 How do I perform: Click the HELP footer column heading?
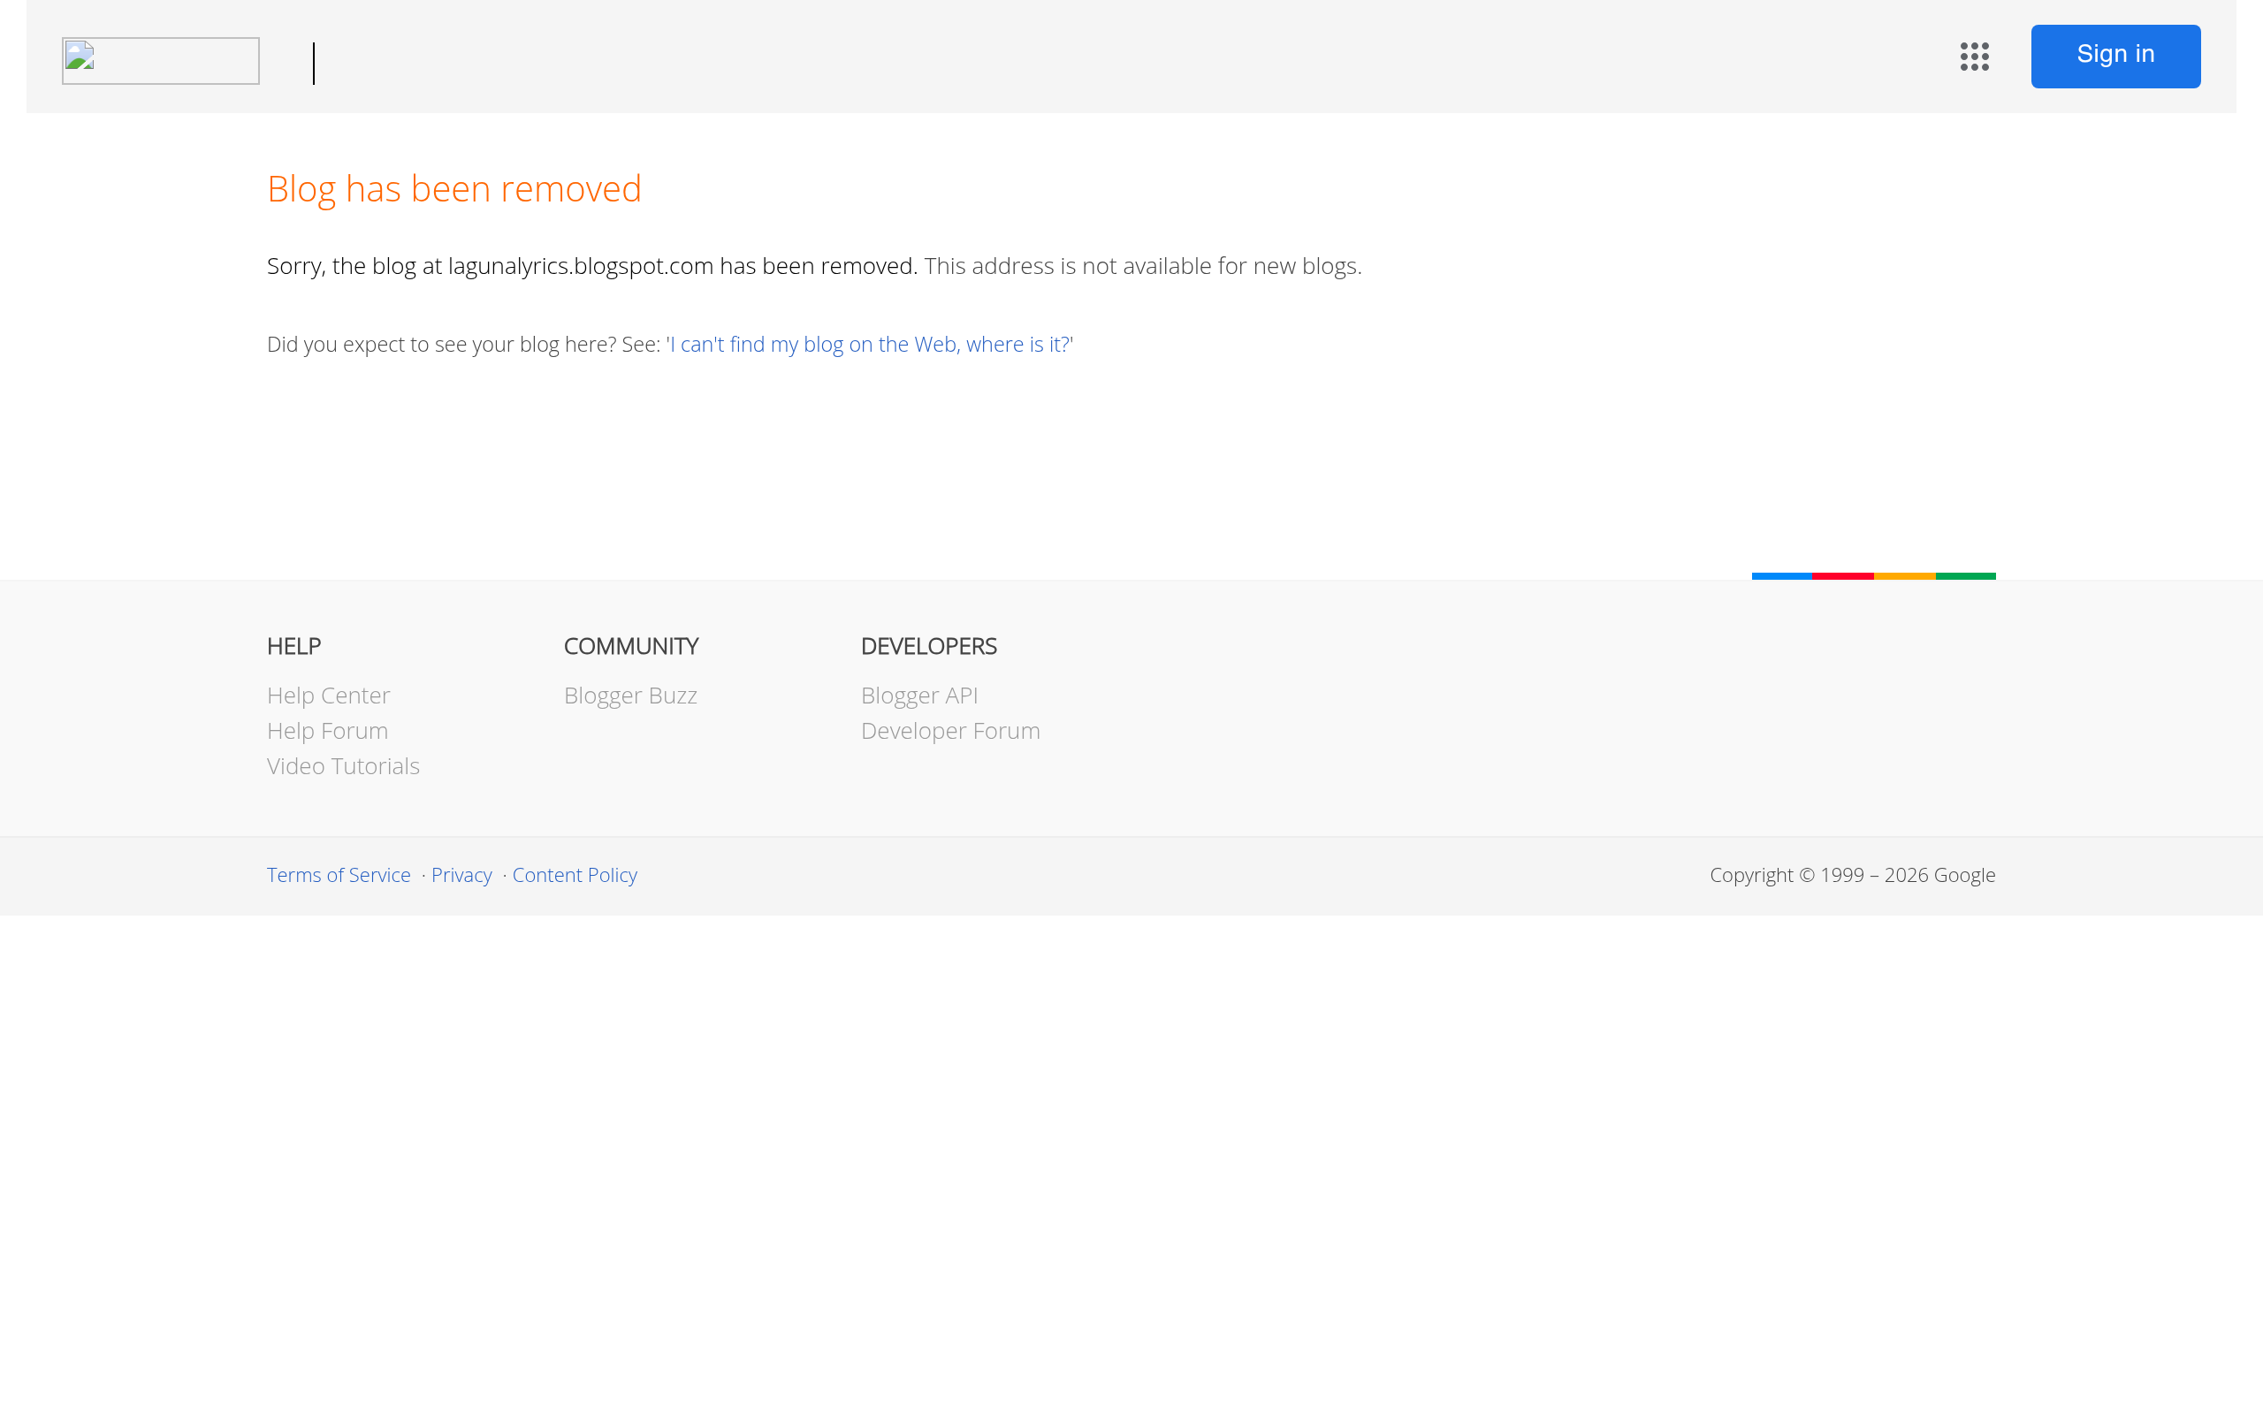point(293,646)
